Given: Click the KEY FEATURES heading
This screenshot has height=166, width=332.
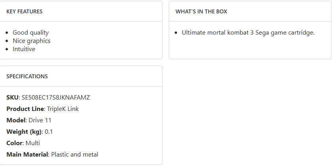Looking at the screenshot, I should tap(25, 11).
